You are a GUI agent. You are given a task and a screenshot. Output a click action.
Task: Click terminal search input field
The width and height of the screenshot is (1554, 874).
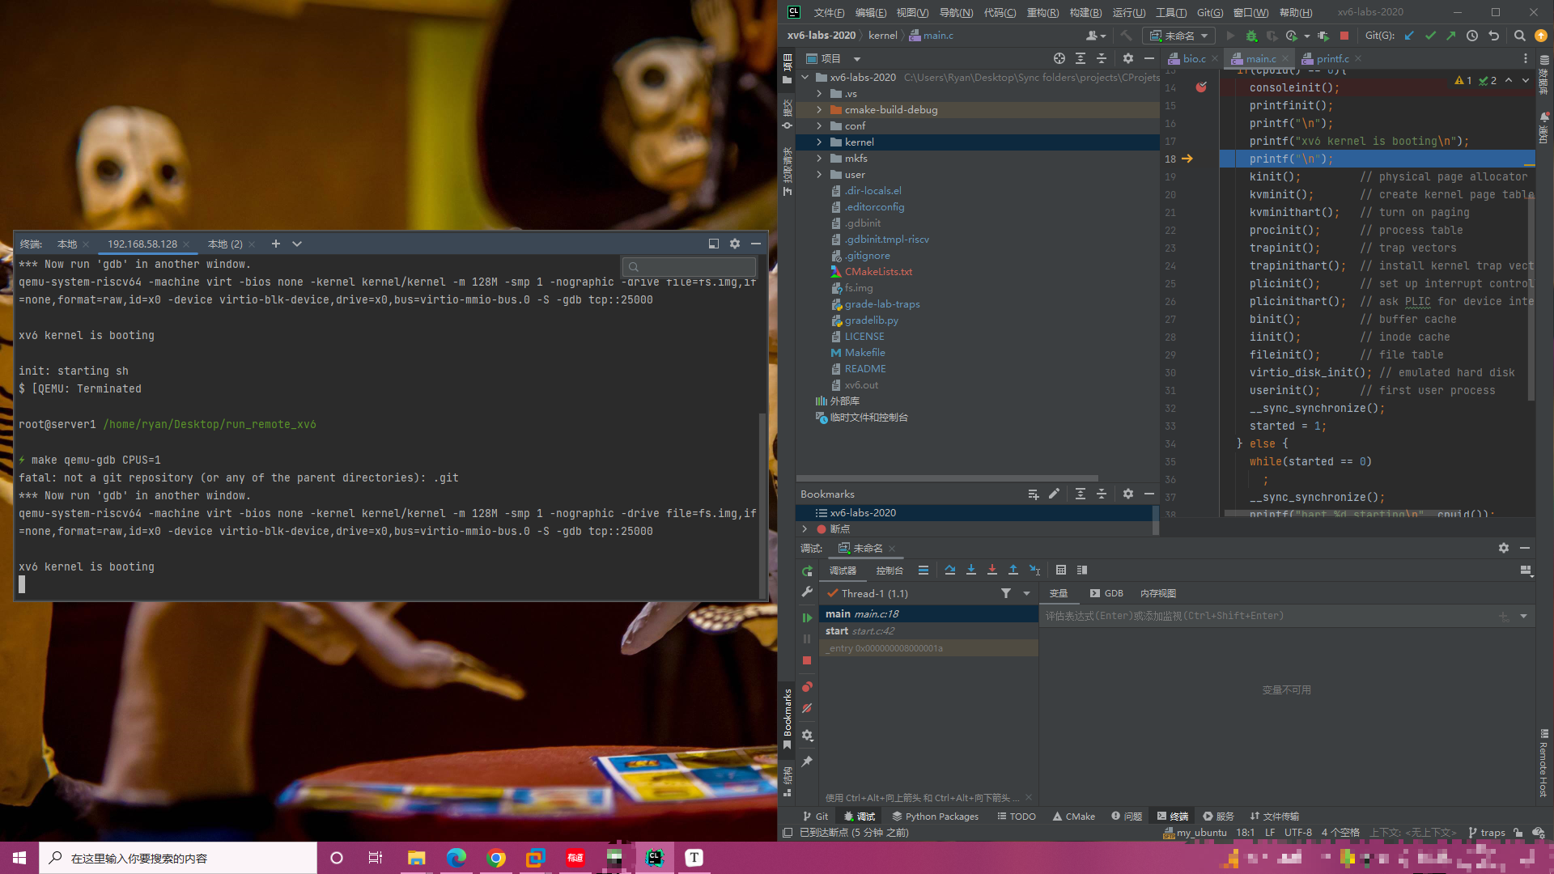point(690,266)
